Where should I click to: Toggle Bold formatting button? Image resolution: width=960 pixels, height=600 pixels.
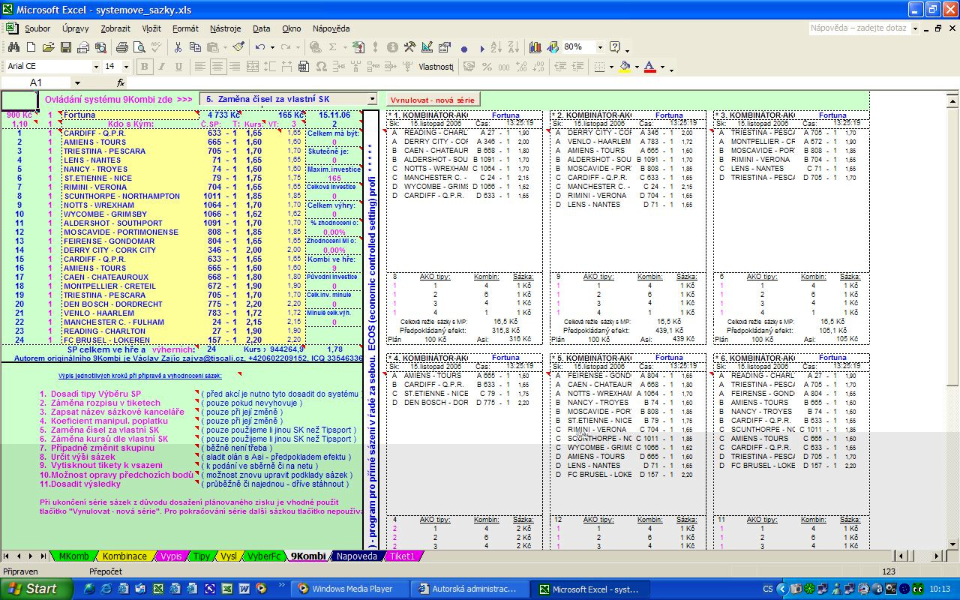click(144, 67)
